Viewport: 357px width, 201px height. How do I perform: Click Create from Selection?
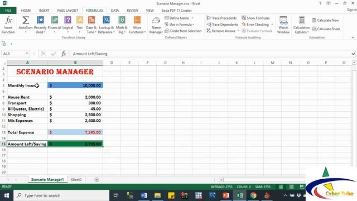point(183,31)
